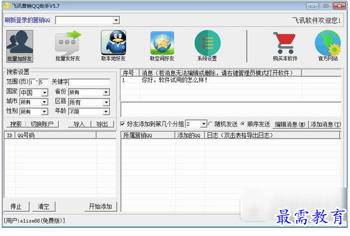Click the 所属营销QQ column header
350x236 pixels.
coord(148,135)
